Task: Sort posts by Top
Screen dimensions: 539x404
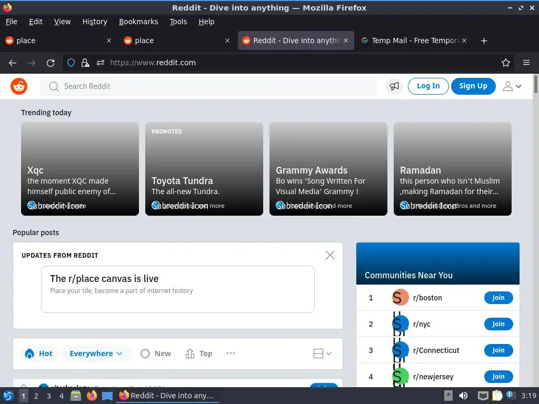Action: point(199,353)
